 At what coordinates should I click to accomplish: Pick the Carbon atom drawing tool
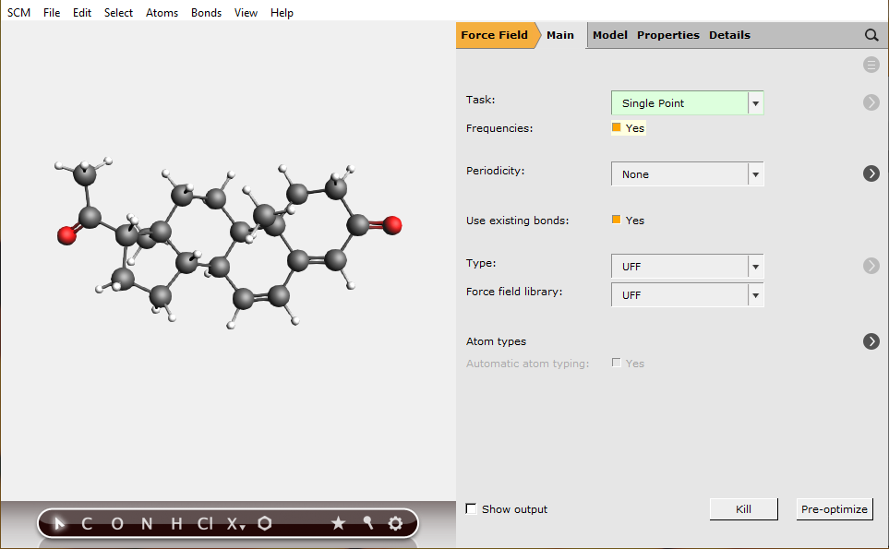[x=87, y=523]
